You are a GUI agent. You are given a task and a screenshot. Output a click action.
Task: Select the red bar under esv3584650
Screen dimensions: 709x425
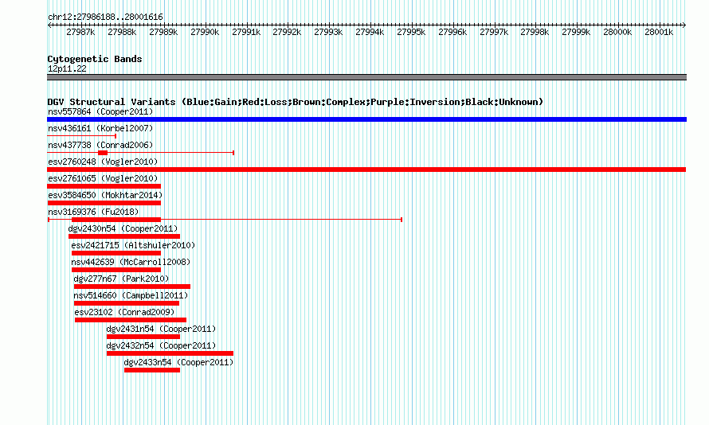pyautogui.click(x=104, y=203)
